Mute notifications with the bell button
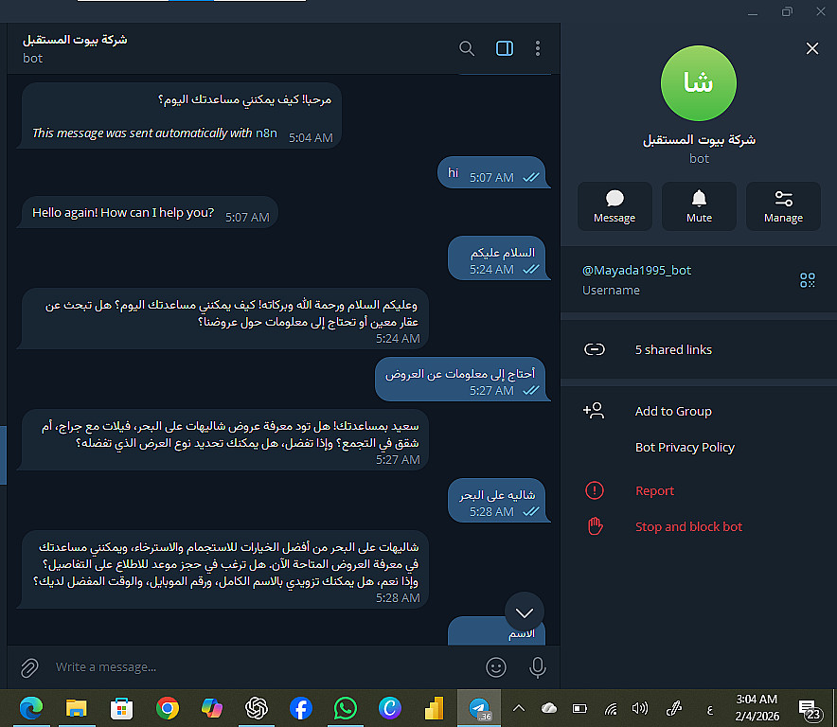The image size is (837, 727). (699, 206)
